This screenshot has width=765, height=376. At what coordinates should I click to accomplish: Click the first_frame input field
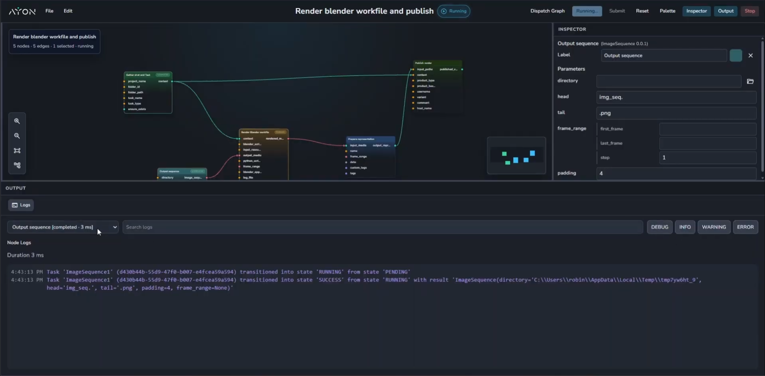click(708, 129)
